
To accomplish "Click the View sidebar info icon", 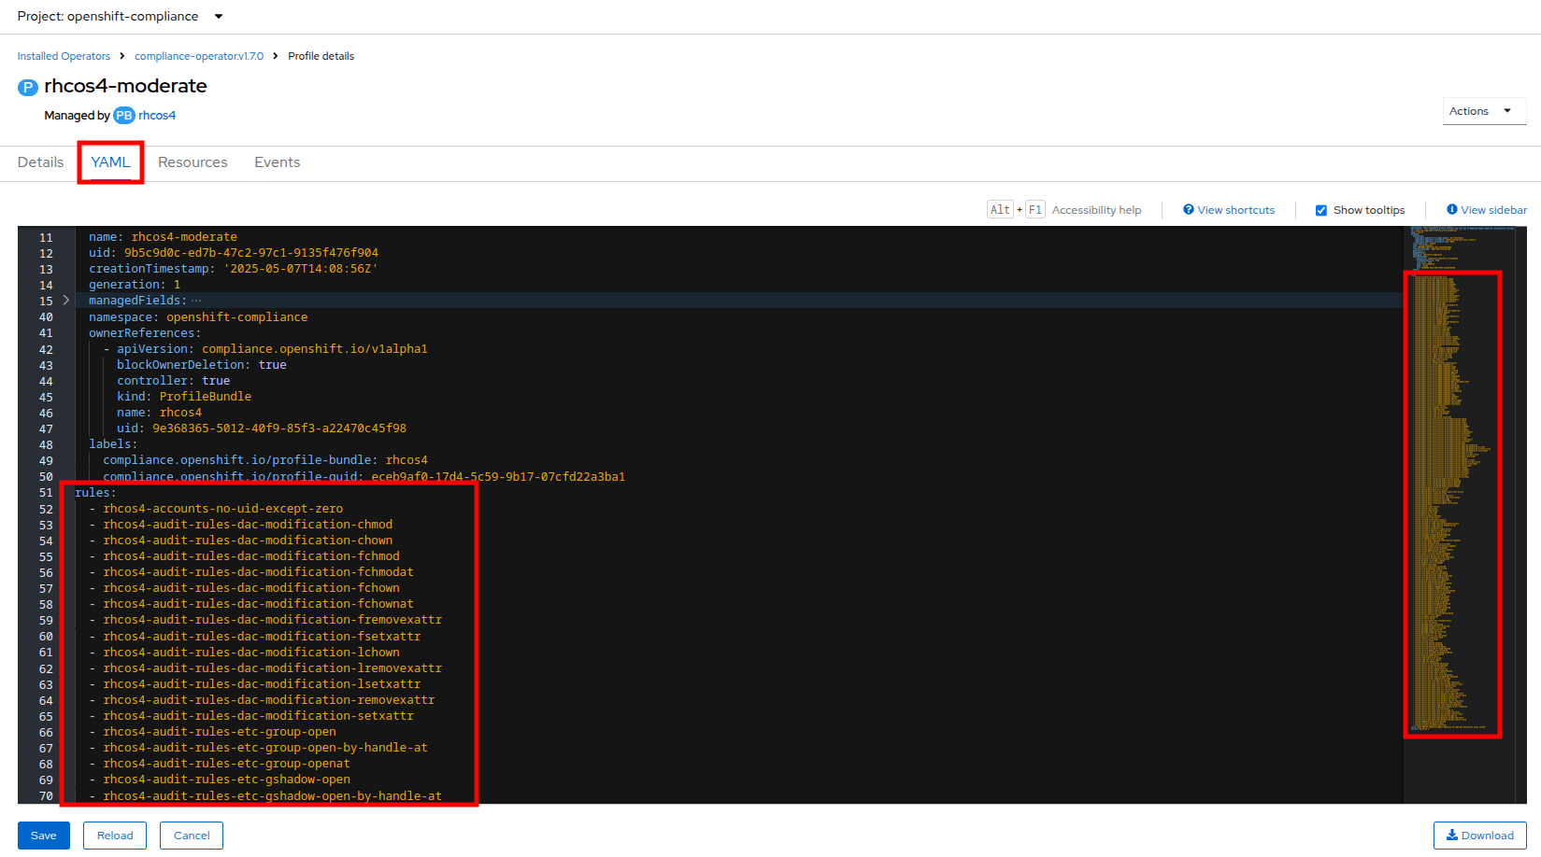I will [x=1452, y=210].
